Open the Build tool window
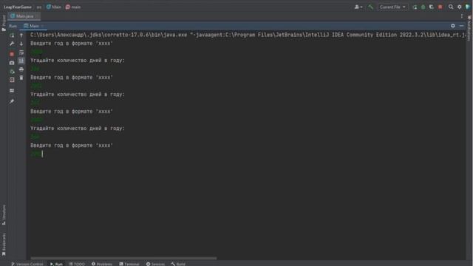Viewport: 473px width, 266px height. (178, 264)
